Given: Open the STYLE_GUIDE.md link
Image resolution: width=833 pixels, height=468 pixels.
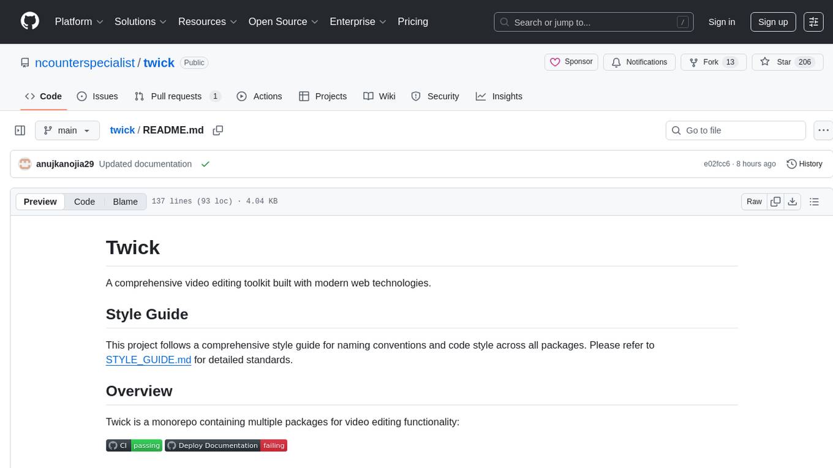Looking at the screenshot, I should pos(148,360).
